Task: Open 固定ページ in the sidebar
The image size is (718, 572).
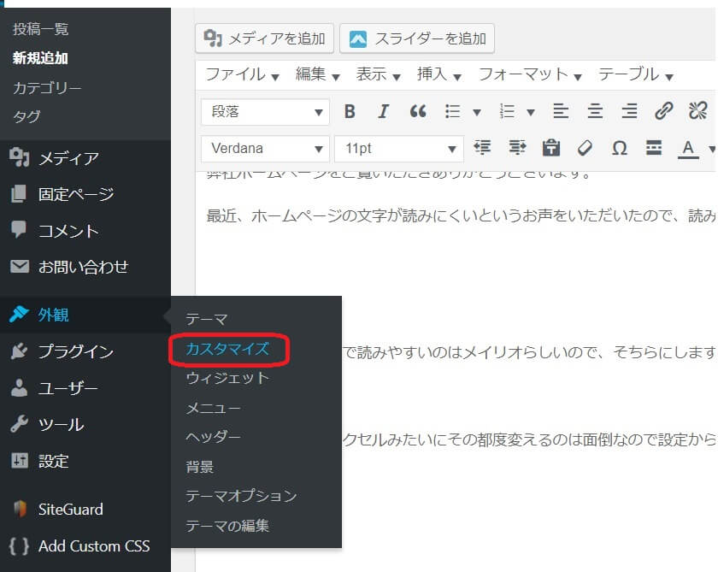Action: pos(85,194)
